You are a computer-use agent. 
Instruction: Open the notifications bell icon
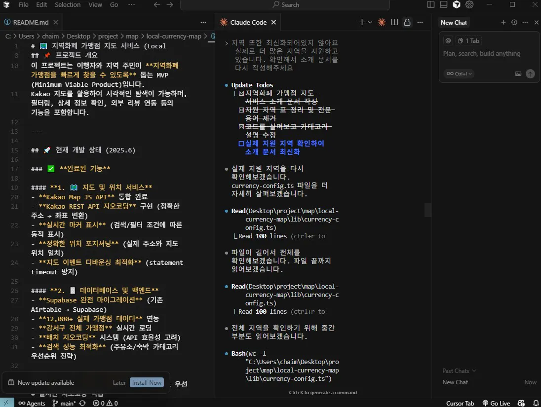pos(537,403)
